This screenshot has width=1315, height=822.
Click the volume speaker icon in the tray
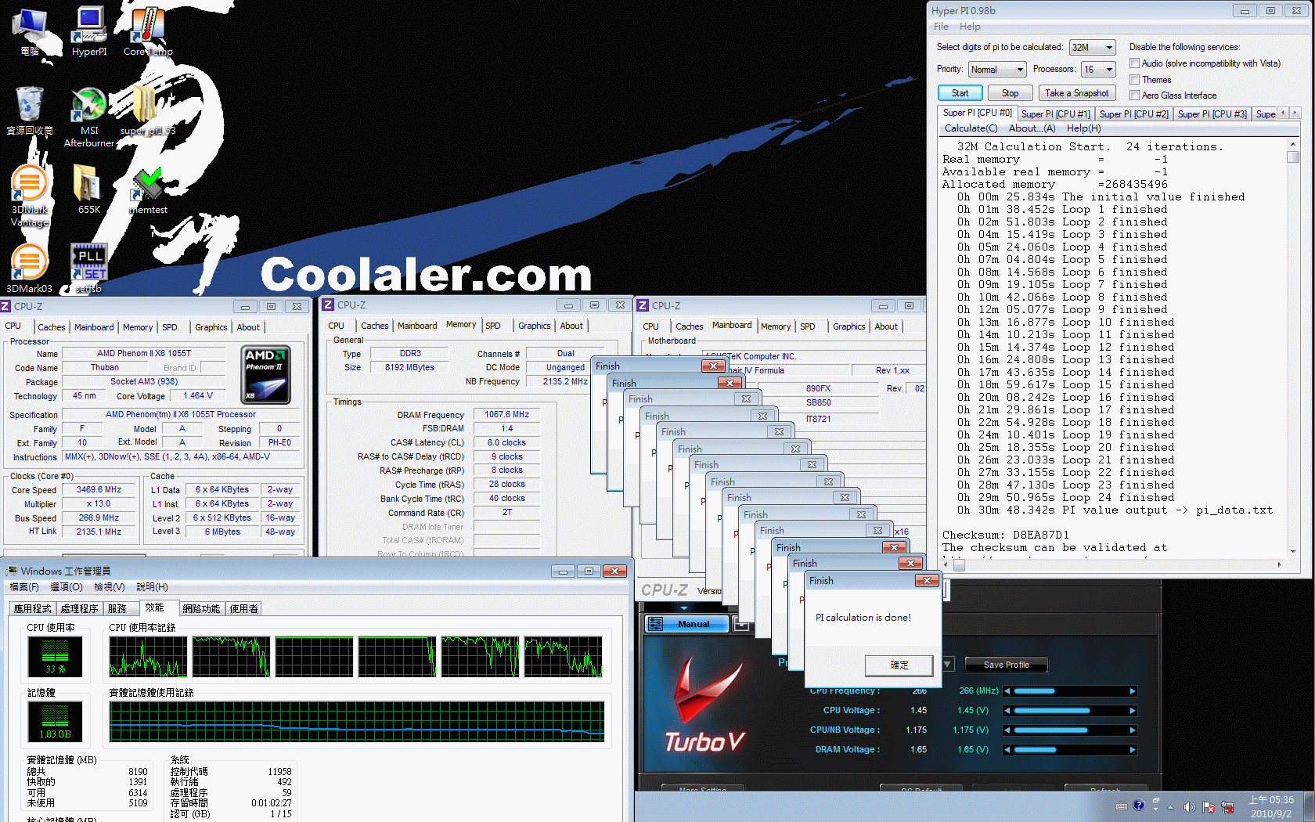[1189, 806]
